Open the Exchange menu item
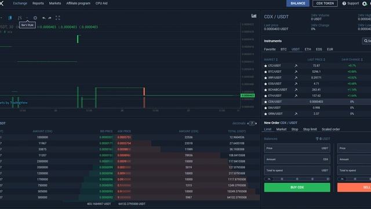 (20, 3)
